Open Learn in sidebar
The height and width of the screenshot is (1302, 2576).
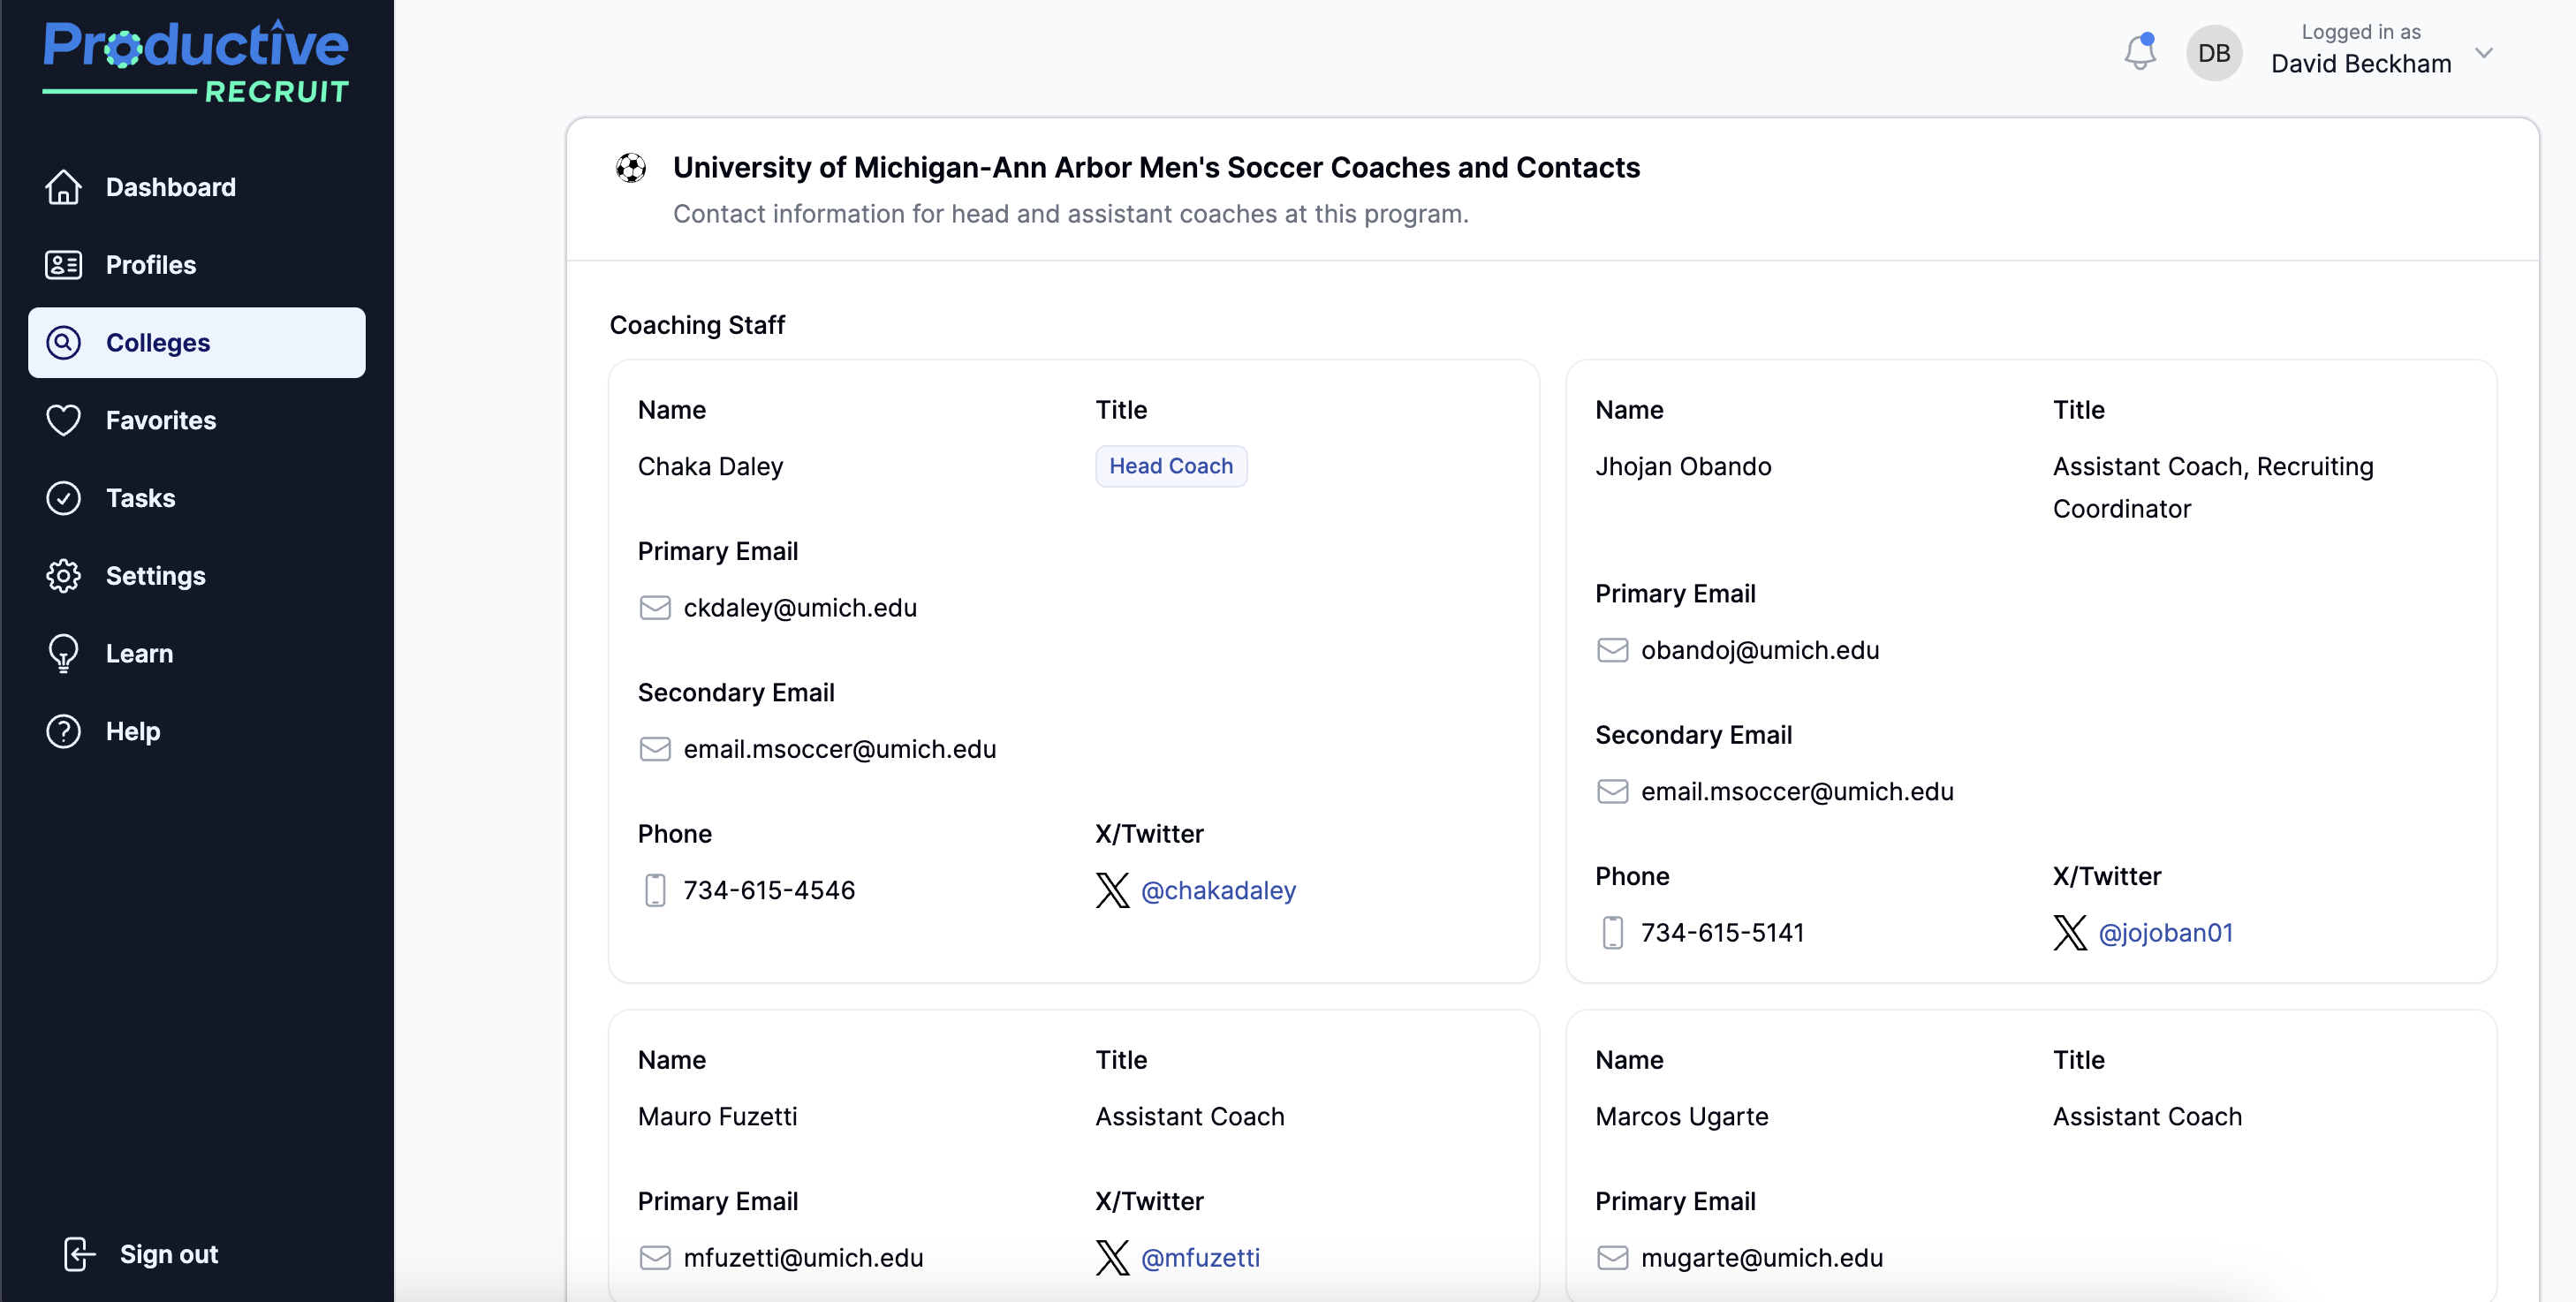click(197, 654)
